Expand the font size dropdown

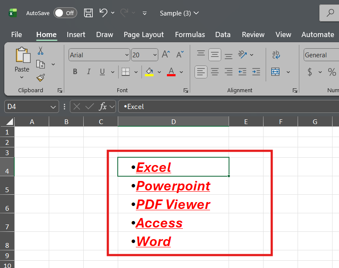click(155, 55)
